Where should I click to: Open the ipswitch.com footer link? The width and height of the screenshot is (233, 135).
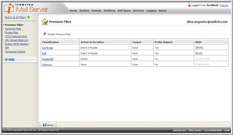click(180, 130)
